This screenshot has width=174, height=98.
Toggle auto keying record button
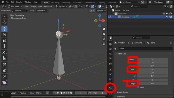point(47,93)
